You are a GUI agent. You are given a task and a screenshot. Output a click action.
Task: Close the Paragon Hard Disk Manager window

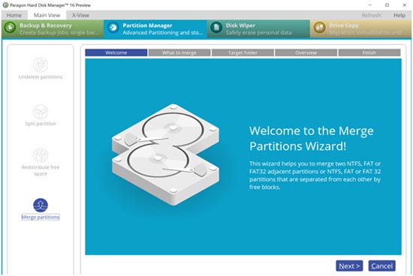point(404,5)
